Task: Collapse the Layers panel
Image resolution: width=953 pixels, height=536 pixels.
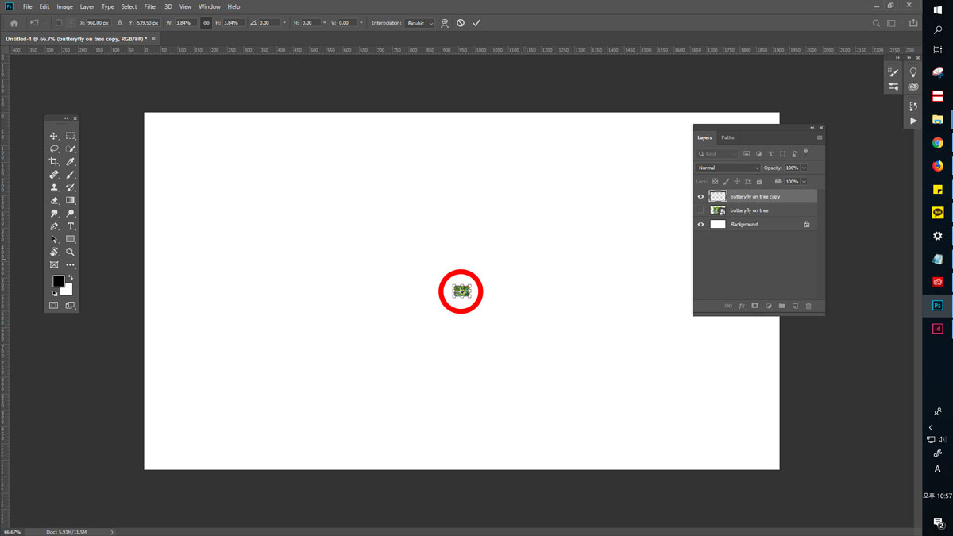Action: 812,128
